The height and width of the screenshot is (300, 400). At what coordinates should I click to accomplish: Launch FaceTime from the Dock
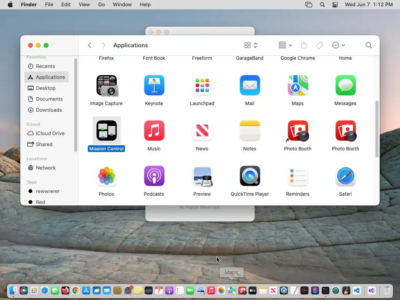[190, 290]
